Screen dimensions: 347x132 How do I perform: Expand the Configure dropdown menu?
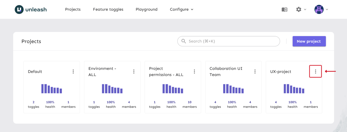pyautogui.click(x=181, y=9)
